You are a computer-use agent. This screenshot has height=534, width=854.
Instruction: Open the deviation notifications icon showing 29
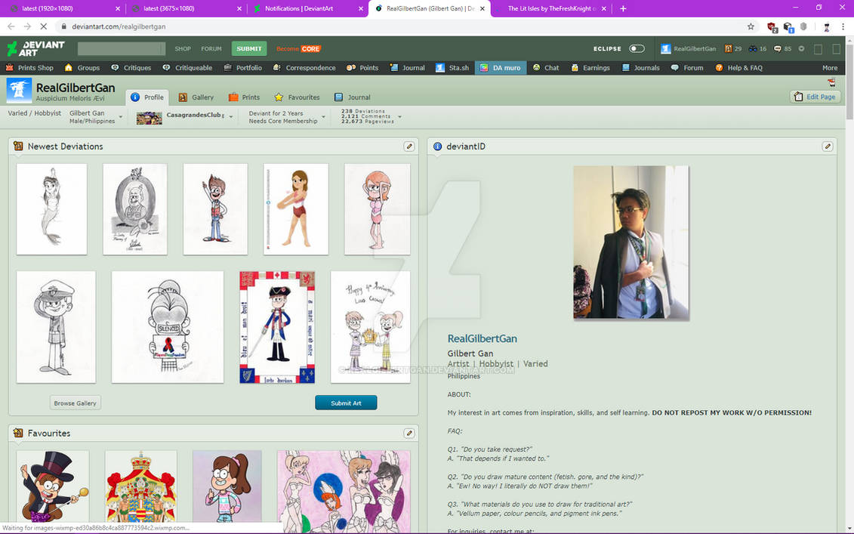pyautogui.click(x=733, y=48)
